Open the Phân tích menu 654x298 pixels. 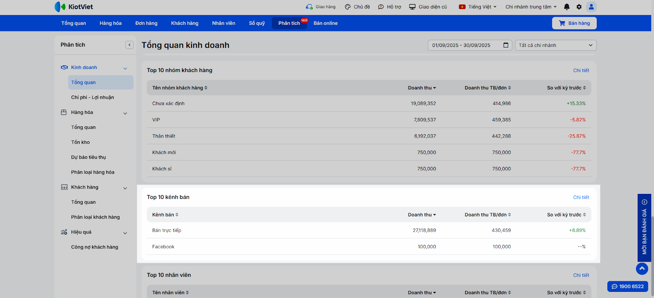[x=289, y=23]
